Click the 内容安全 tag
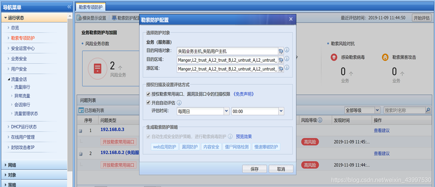This screenshot has height=187, width=435. point(211,147)
